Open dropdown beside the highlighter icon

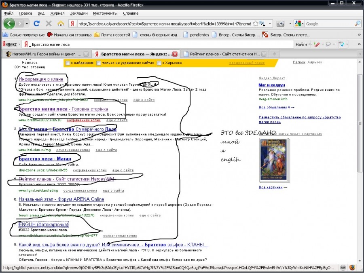tap(323, 44)
